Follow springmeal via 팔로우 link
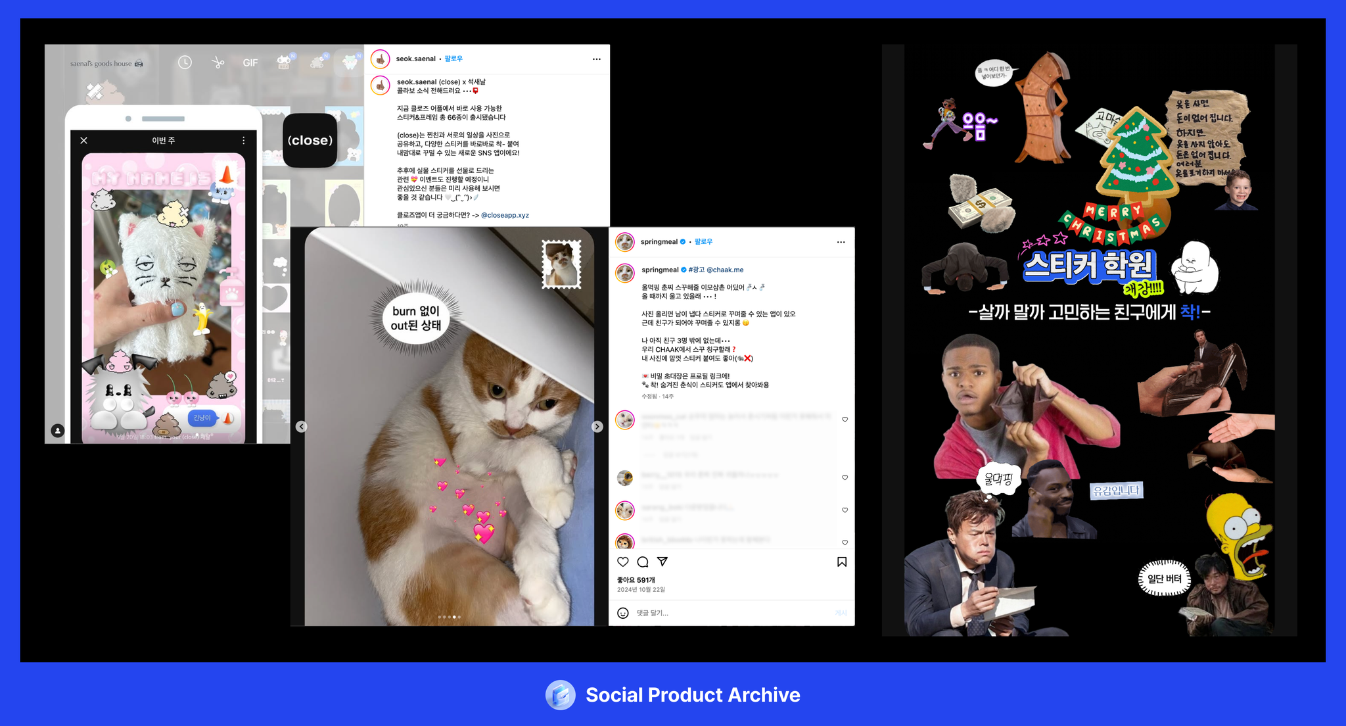Screen dimensions: 1346x726 [x=703, y=242]
